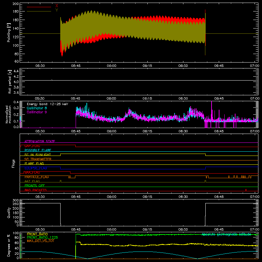Screen dimensions: 262x262
Task: Click the '100' tick on Degrees axis
Action: [x=15, y=233]
